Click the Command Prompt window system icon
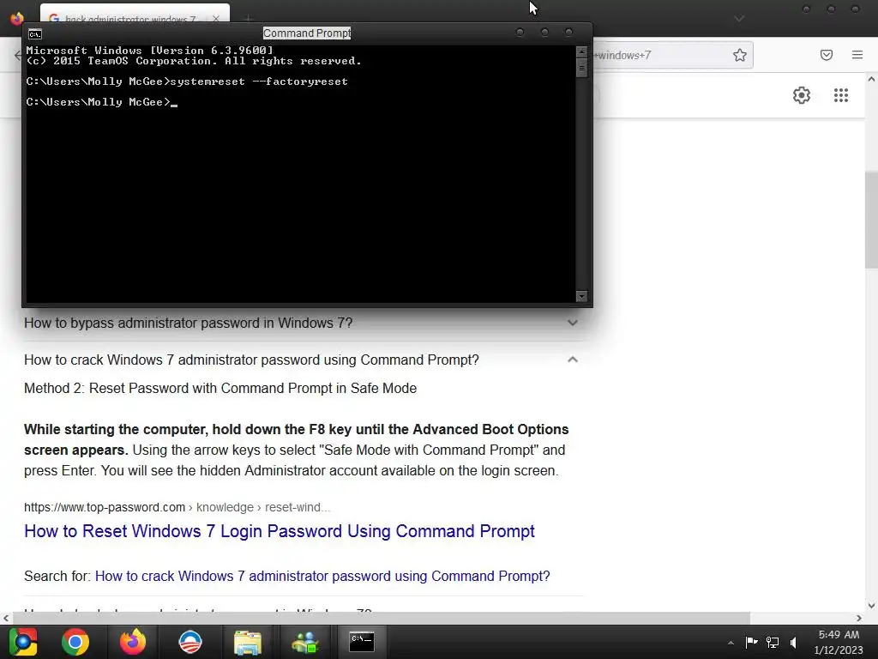Image resolution: width=878 pixels, height=659 pixels. (x=34, y=34)
